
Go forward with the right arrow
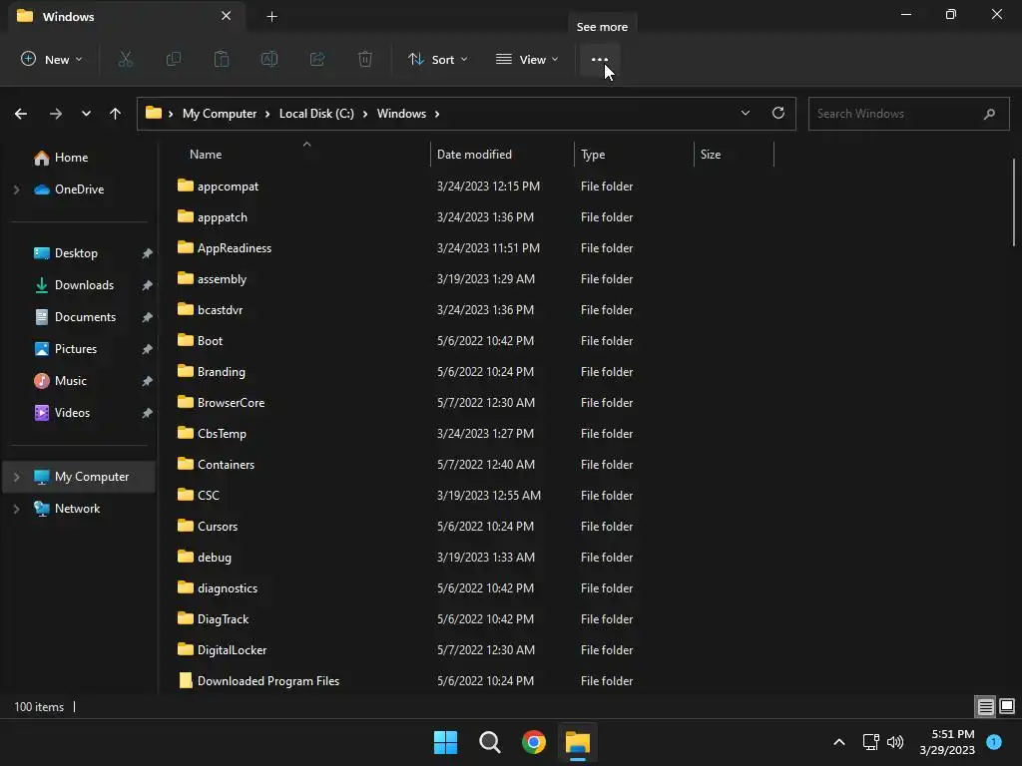56,114
